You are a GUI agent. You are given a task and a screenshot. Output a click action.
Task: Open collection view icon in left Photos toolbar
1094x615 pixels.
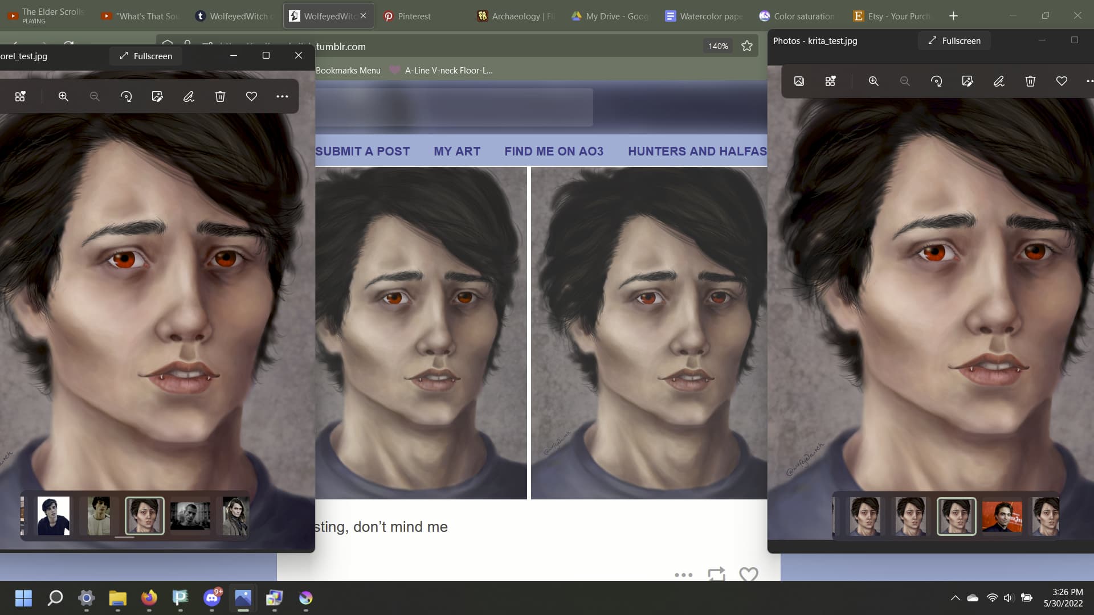(21, 97)
